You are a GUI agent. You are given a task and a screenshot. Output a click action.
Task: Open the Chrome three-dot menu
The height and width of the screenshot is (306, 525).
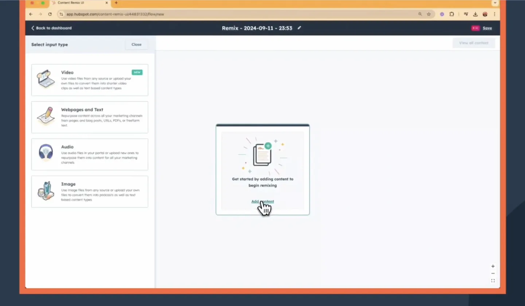click(x=494, y=14)
